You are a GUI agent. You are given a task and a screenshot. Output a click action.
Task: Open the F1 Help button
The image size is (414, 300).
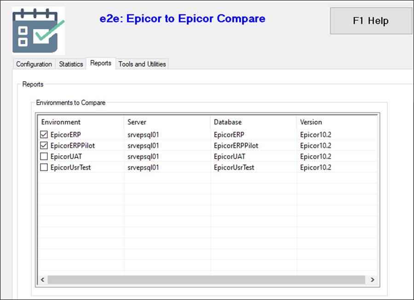click(371, 21)
